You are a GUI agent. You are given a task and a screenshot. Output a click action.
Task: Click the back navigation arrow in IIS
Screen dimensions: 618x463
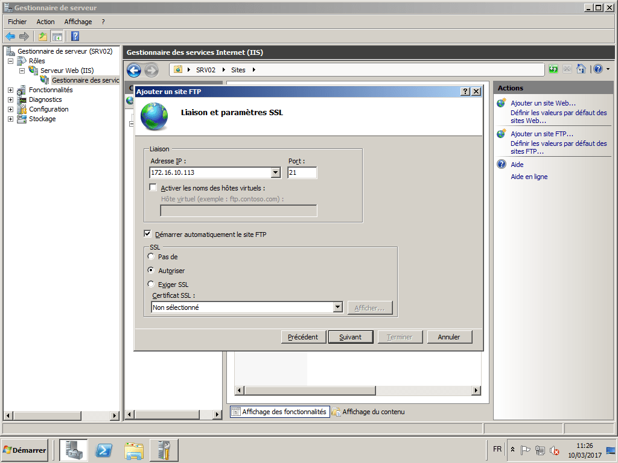[x=133, y=71]
